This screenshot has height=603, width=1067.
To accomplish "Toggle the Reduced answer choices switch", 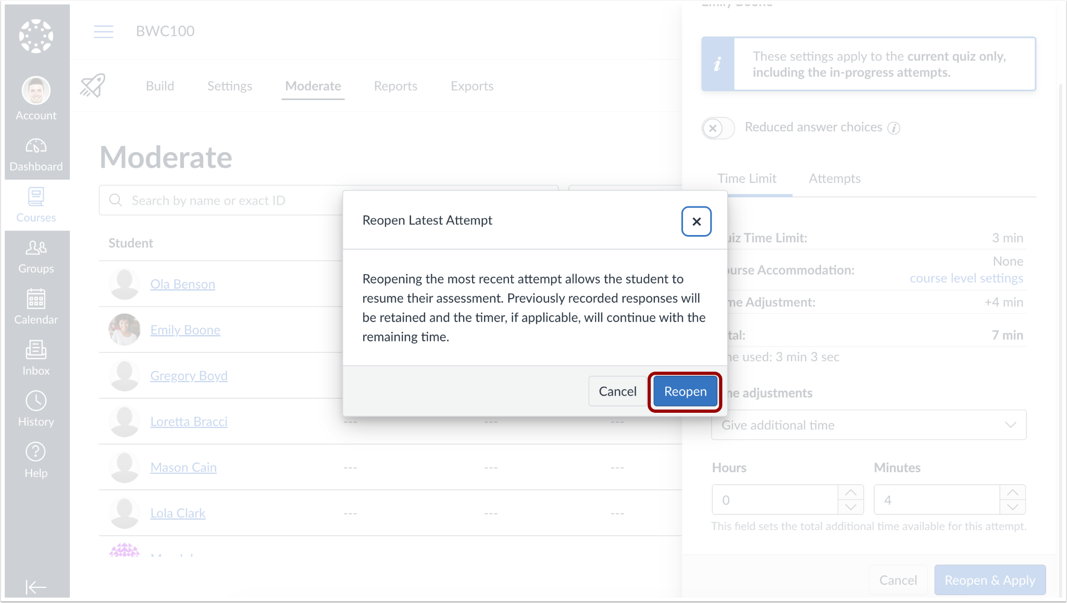I will (x=718, y=128).
